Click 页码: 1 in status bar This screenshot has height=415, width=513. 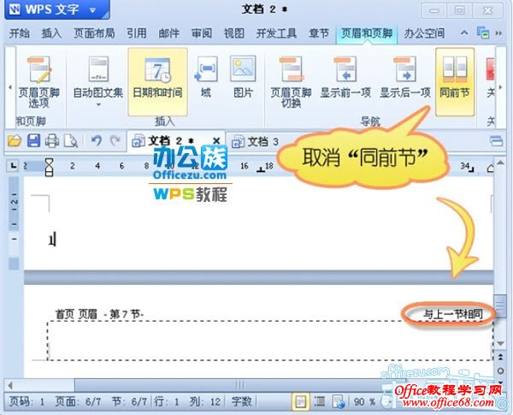click(x=27, y=401)
